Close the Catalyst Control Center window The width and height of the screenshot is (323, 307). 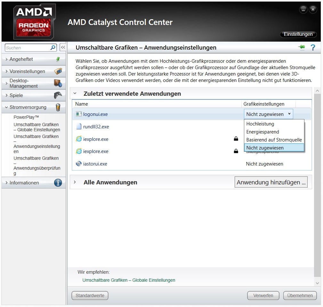click(313, 9)
